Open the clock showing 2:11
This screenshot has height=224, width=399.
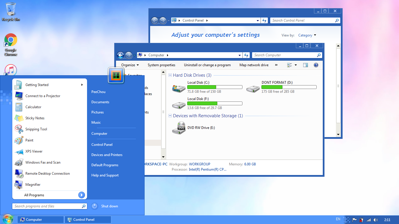pos(387,220)
